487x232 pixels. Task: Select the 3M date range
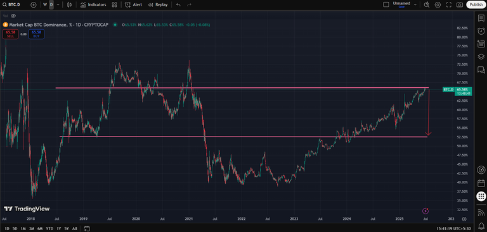tap(31, 229)
